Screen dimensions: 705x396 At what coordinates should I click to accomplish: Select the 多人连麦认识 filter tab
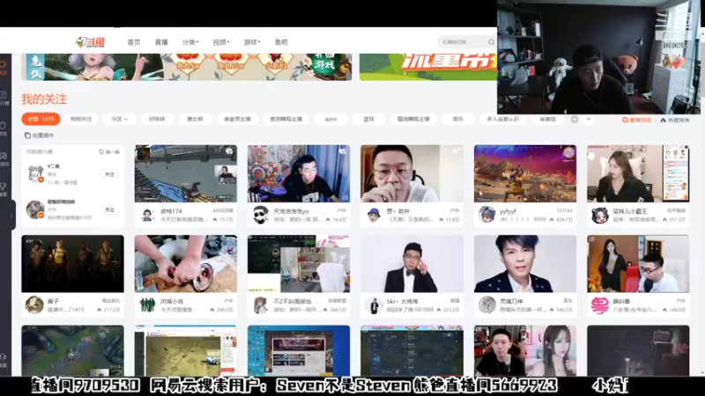(502, 119)
